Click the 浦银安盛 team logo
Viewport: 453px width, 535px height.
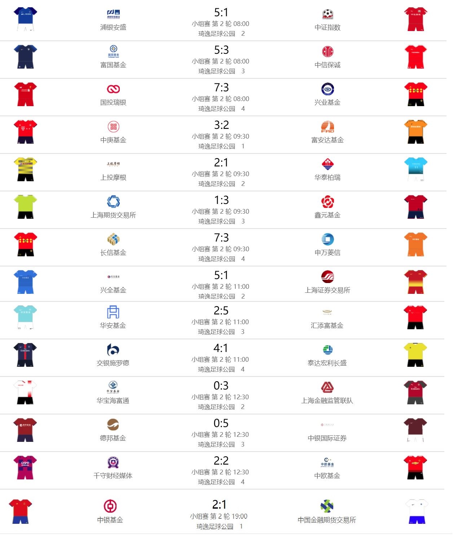[113, 14]
